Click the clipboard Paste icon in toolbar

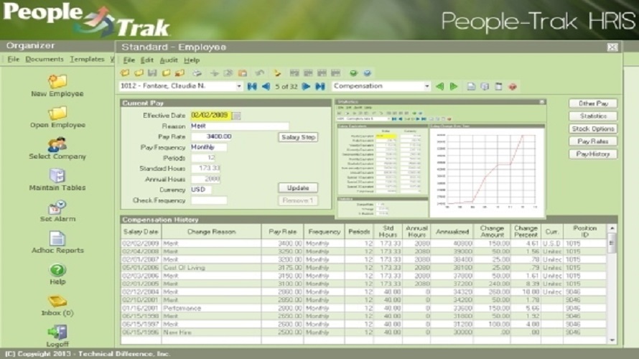pos(243,73)
